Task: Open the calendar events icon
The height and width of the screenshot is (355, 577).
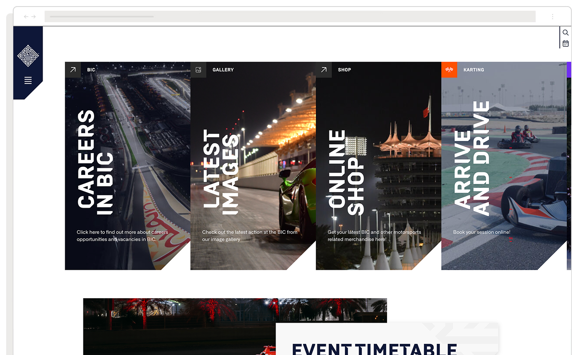Action: click(565, 43)
